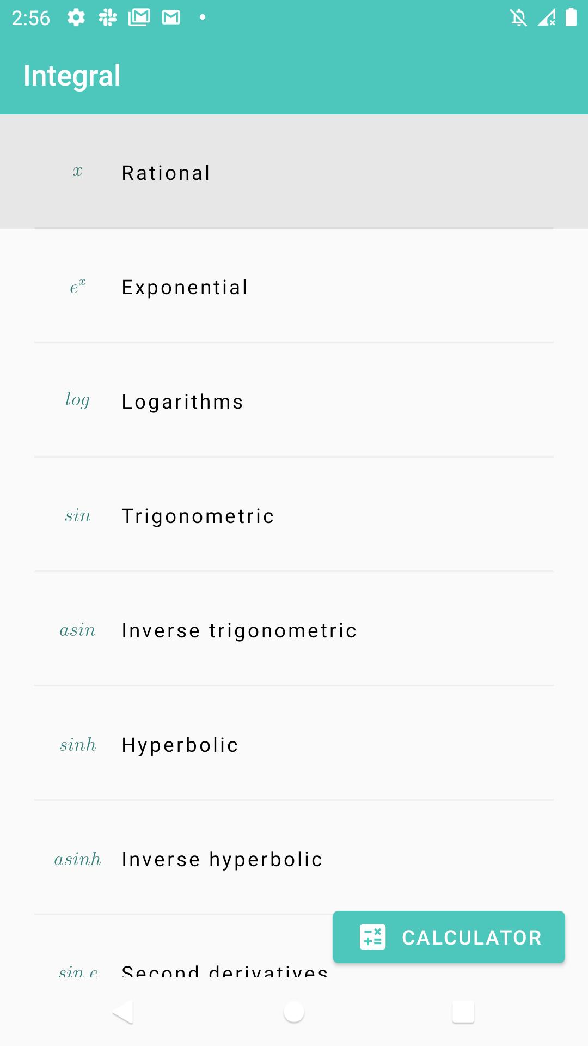Tap the sinh hyperbolic icon
This screenshot has width=588, height=1046.
pyautogui.click(x=77, y=745)
